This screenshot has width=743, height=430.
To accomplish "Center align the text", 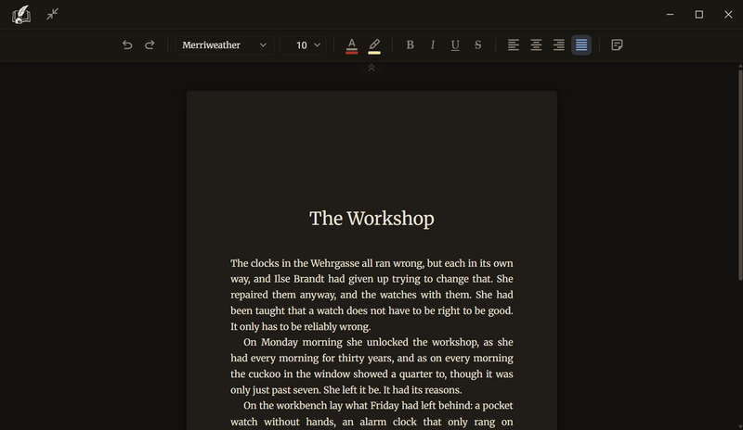I will [536, 44].
